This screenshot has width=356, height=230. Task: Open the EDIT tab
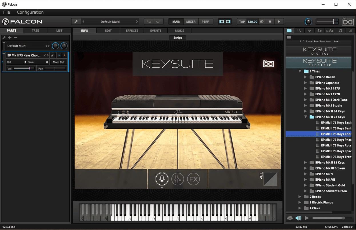pos(108,31)
